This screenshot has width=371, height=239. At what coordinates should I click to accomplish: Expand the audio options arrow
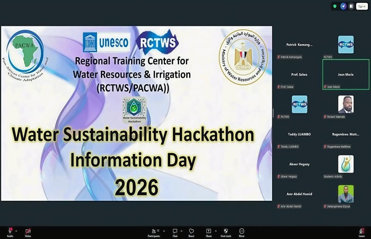[x=16, y=231]
